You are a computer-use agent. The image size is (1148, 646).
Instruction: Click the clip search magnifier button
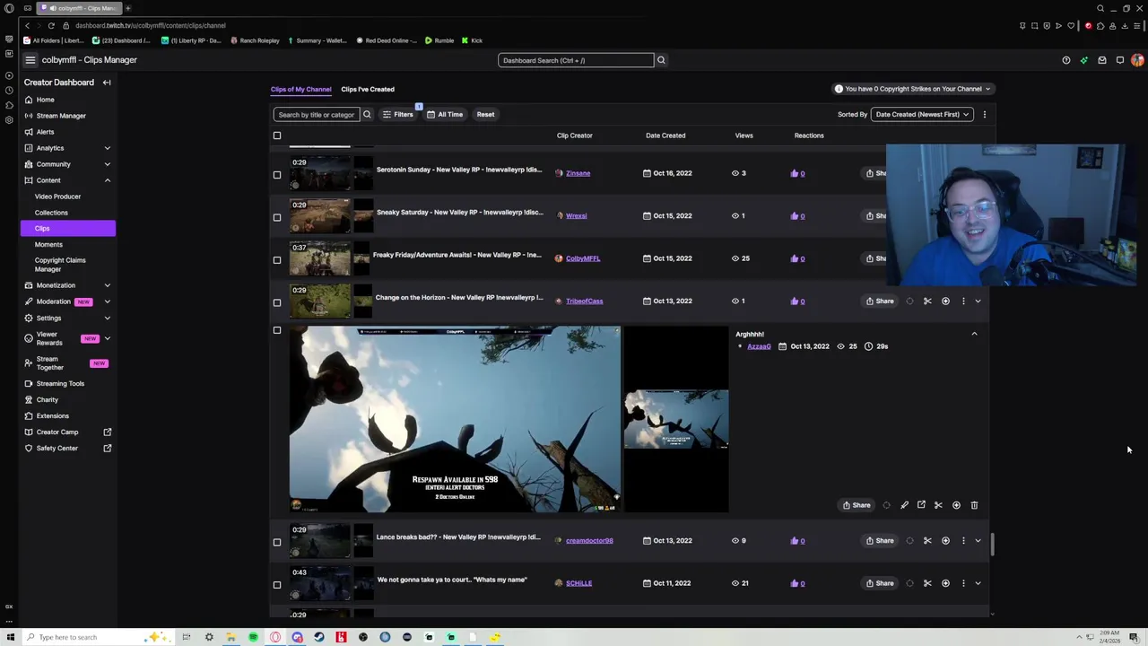coord(367,114)
